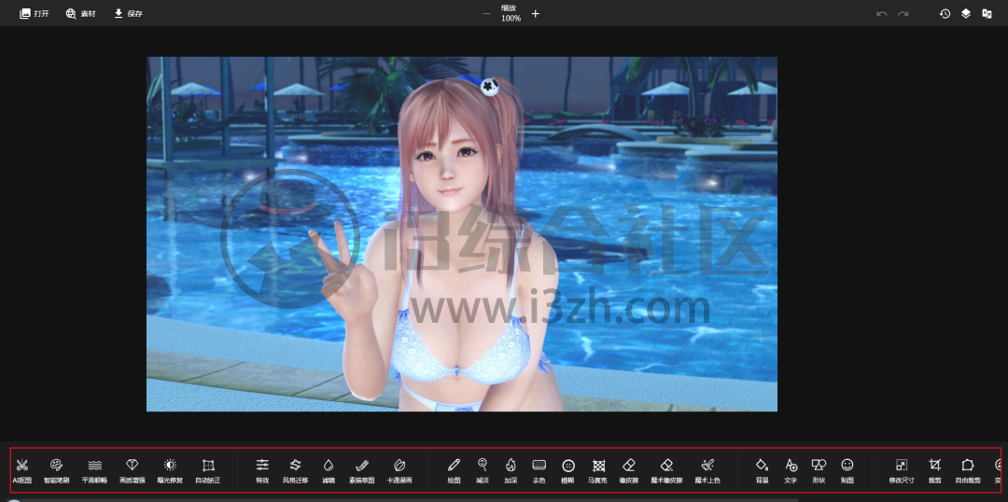Image resolution: width=1008 pixels, height=502 pixels.
Task: Zoom in with the plus button
Action: coord(536,13)
